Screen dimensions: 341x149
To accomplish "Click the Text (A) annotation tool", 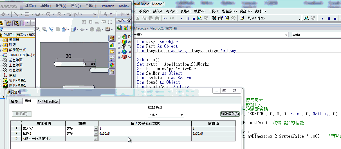I will click(106, 14).
